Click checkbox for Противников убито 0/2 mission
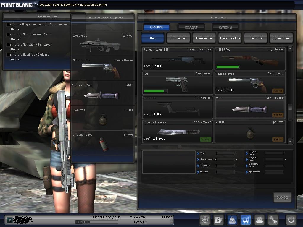 tap(8, 35)
